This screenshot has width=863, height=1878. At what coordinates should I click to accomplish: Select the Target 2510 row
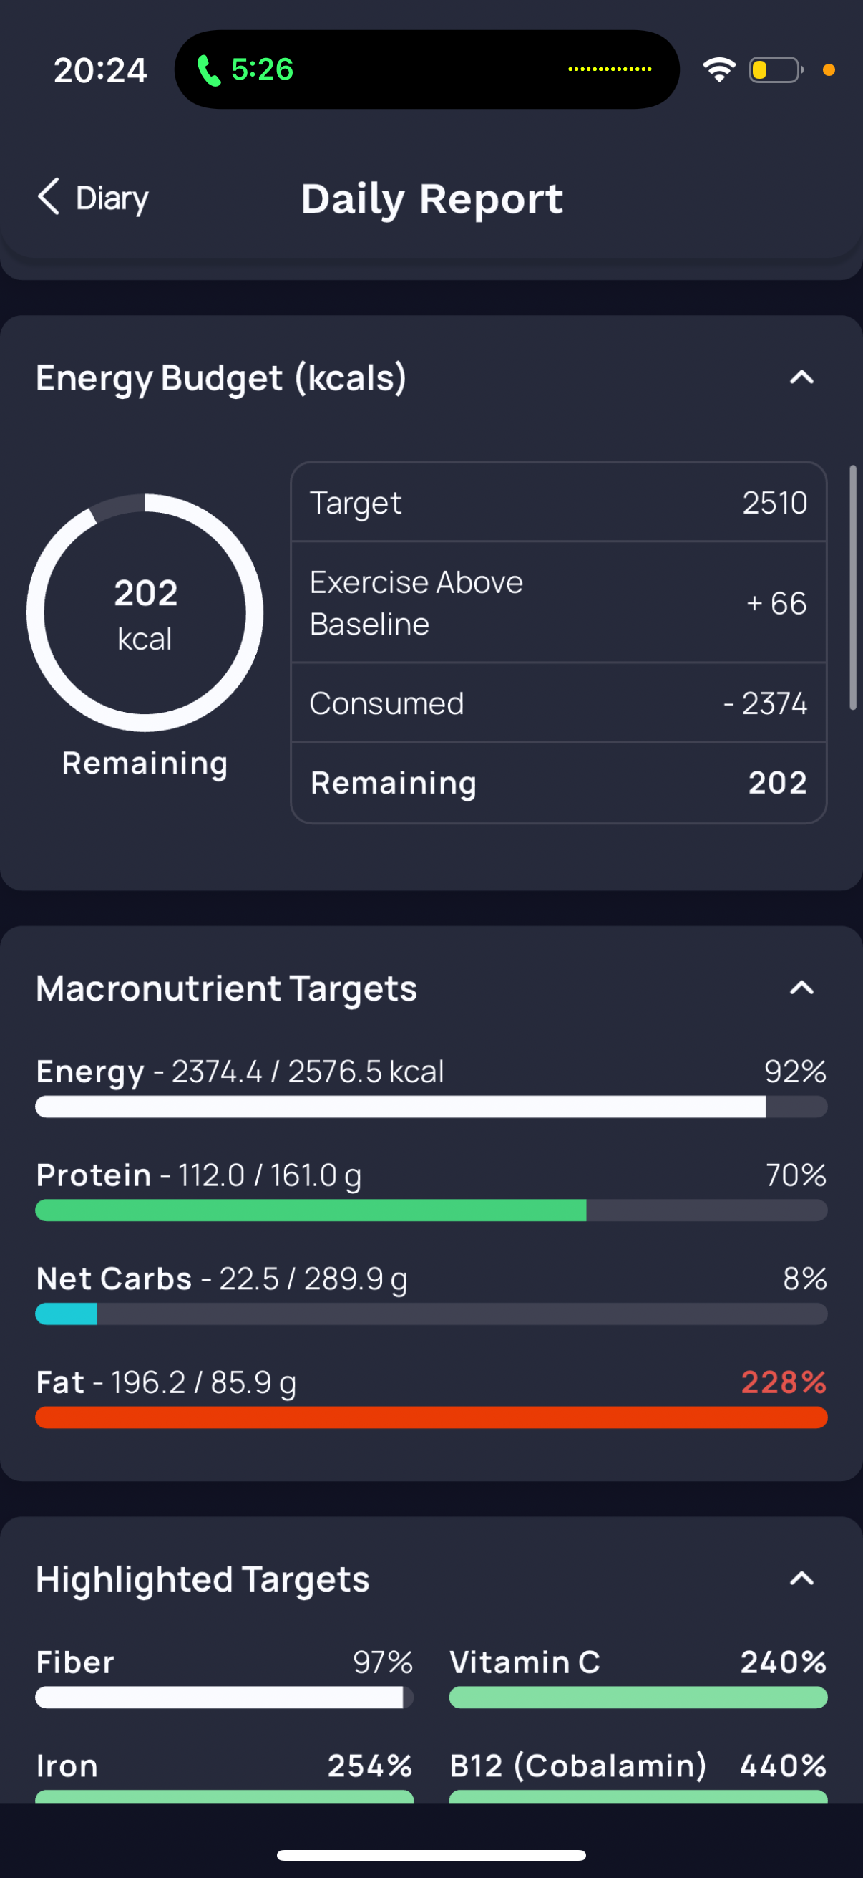coord(559,502)
